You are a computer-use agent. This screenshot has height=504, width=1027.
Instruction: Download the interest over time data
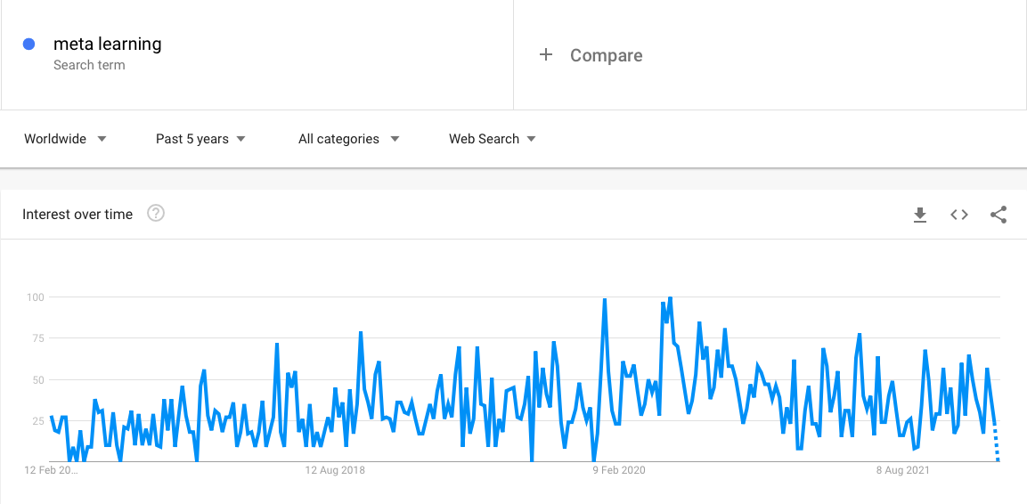tap(920, 215)
